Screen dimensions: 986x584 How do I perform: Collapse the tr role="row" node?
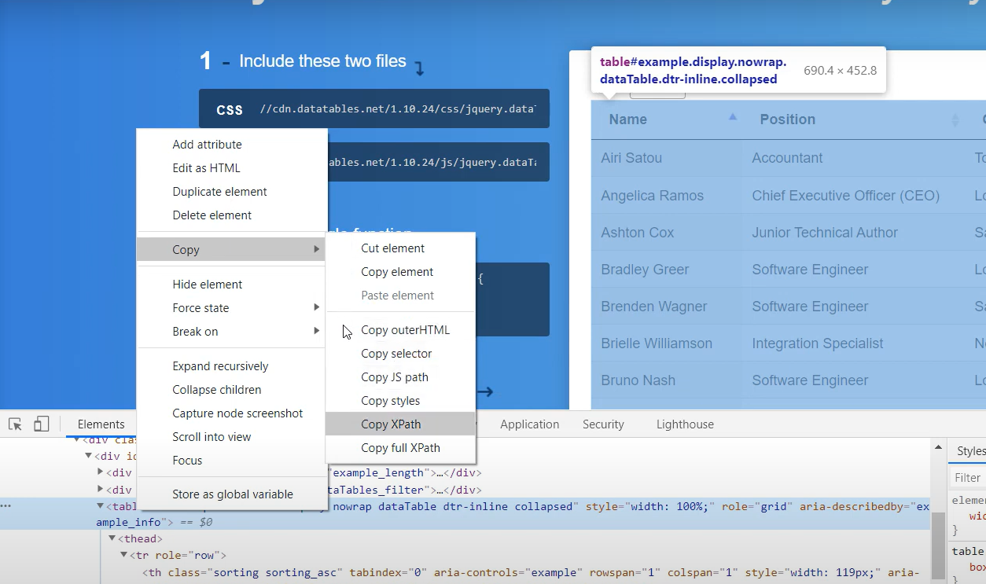[x=123, y=555]
